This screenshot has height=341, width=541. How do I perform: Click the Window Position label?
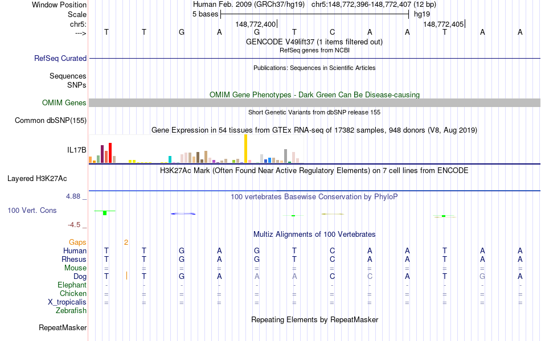(x=59, y=5)
